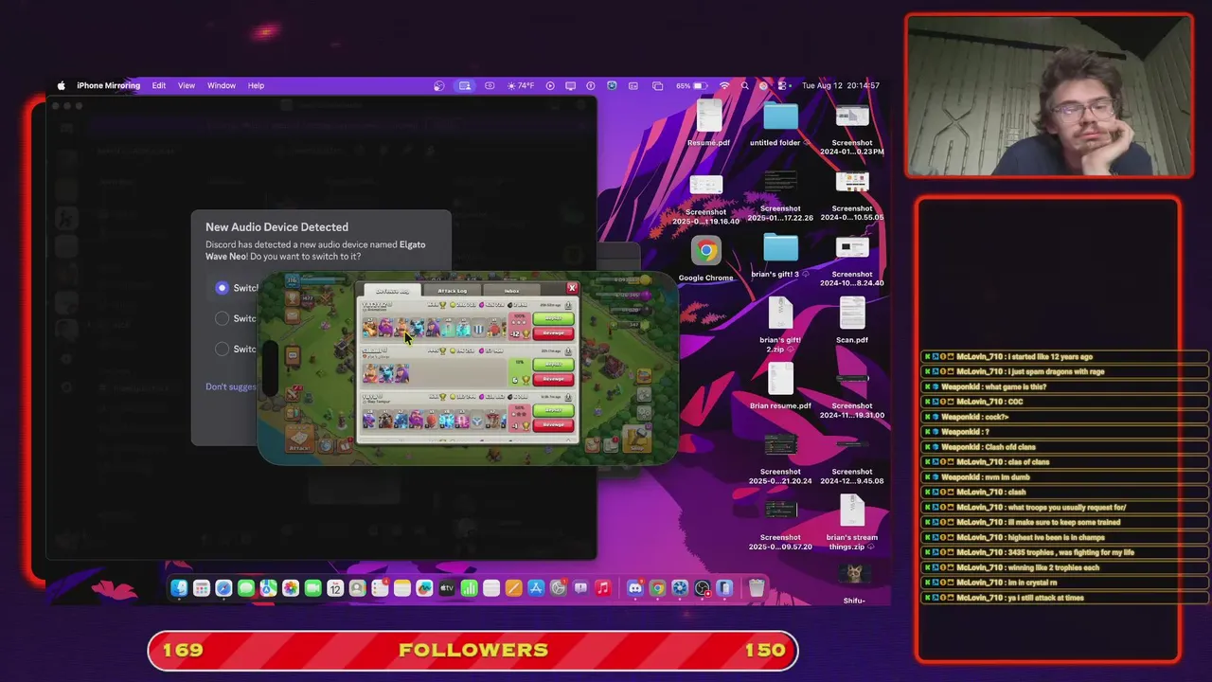Open Calendar showing 12 in Dock
The image size is (1212, 682).
[x=335, y=588]
